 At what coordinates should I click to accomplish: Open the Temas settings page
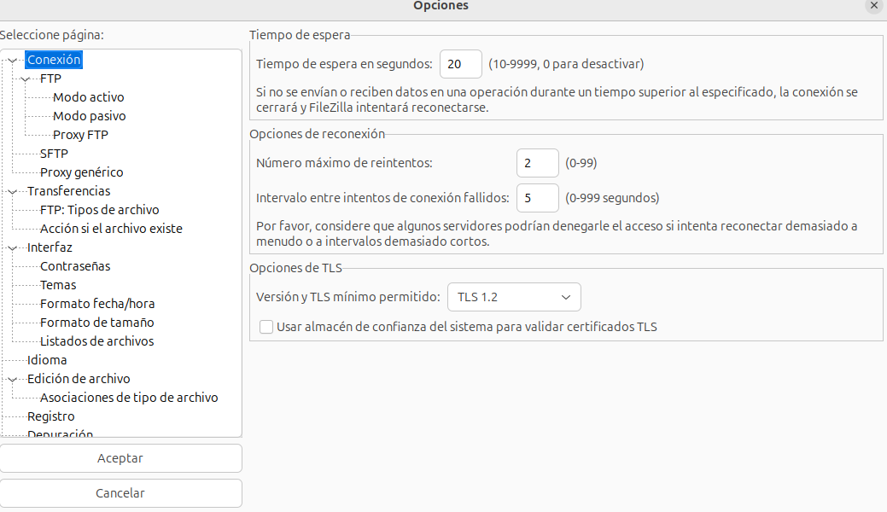(x=58, y=285)
